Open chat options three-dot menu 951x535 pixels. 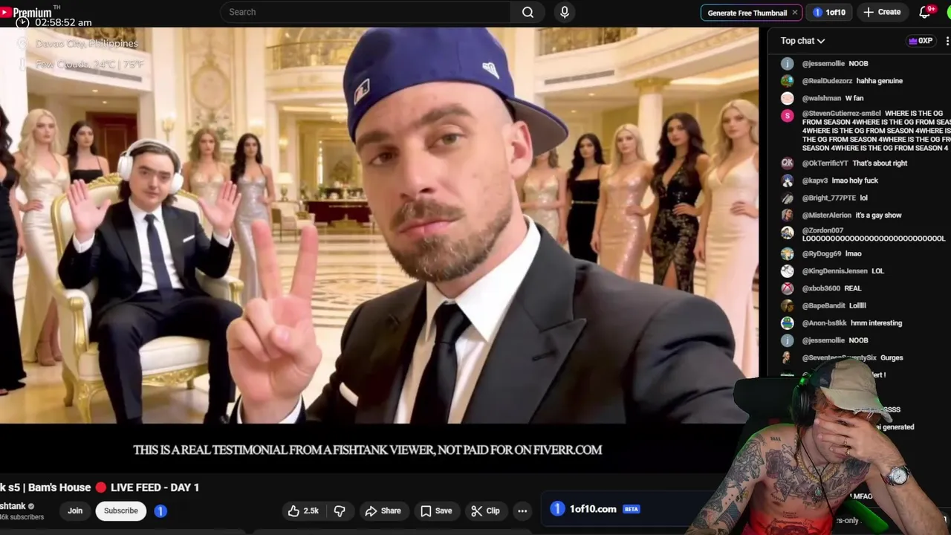pos(947,41)
